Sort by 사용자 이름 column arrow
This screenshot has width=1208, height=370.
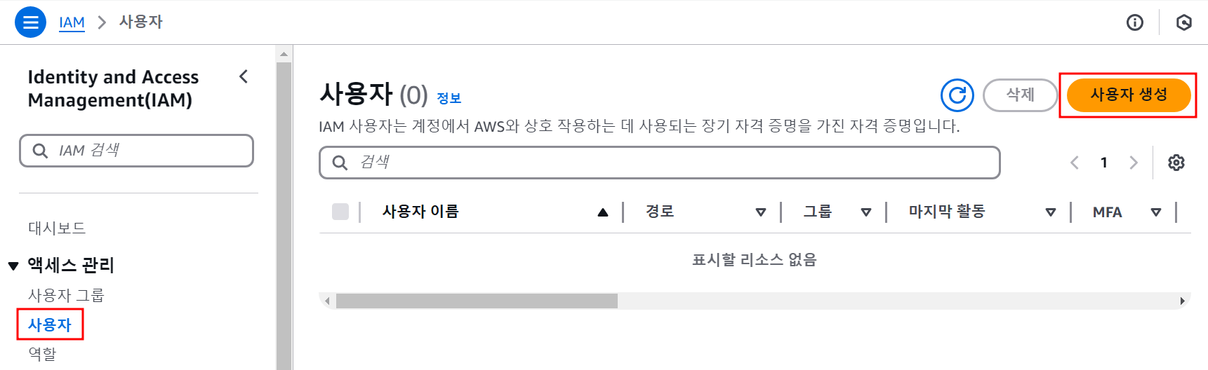[602, 212]
